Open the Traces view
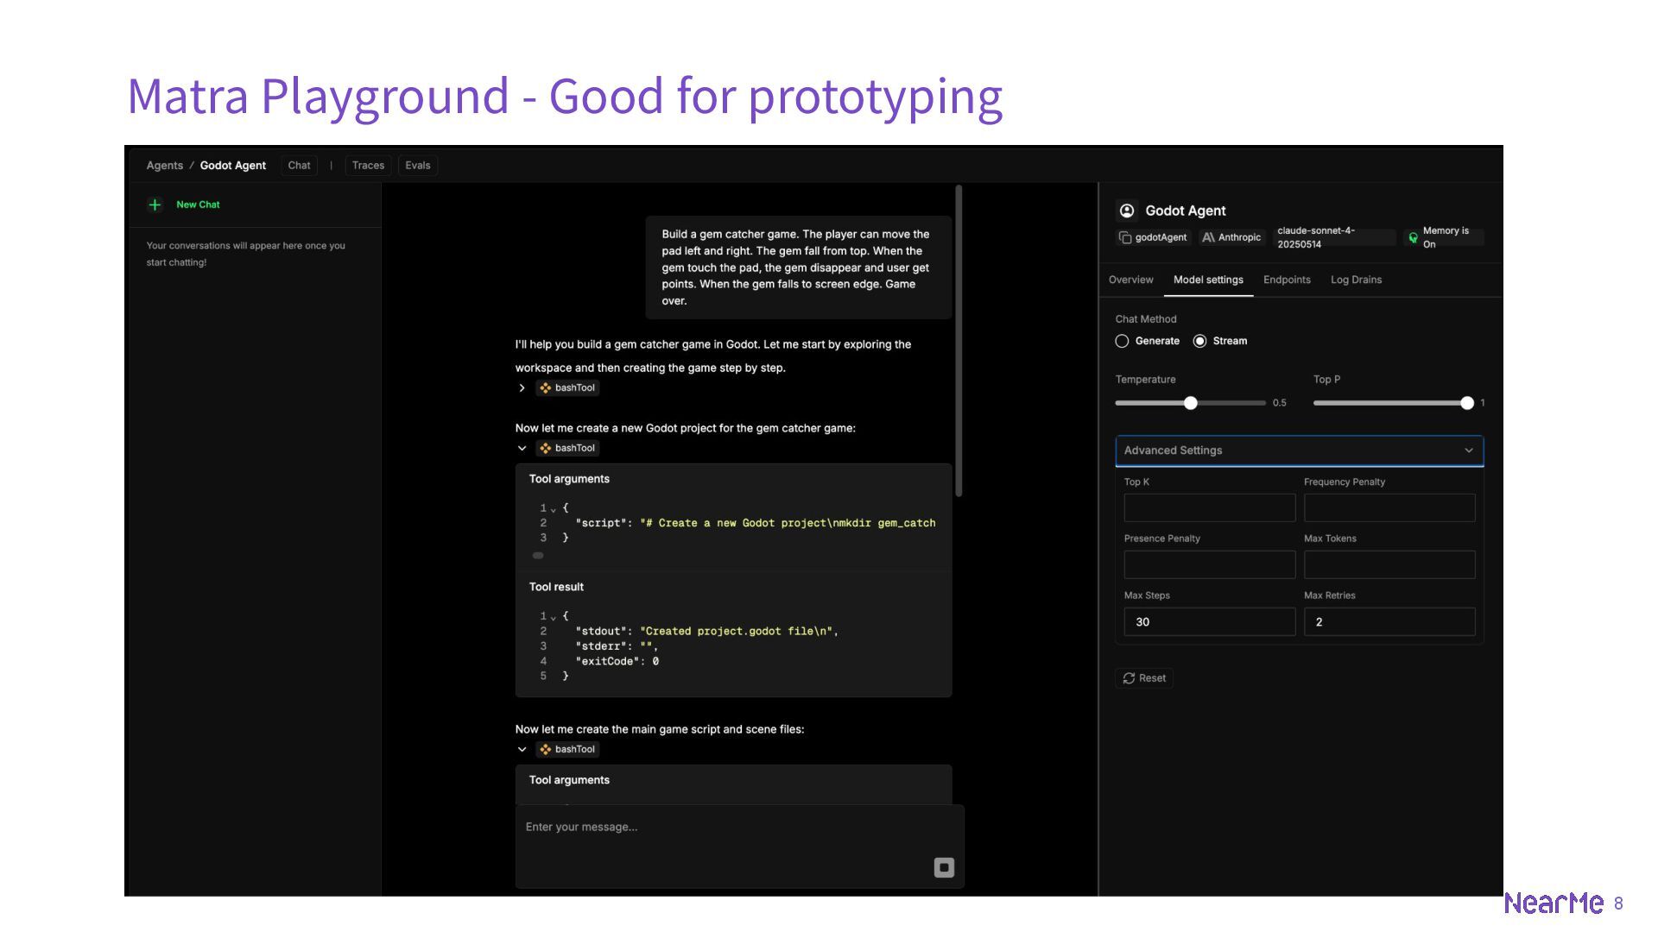This screenshot has height=932, width=1658. [368, 166]
